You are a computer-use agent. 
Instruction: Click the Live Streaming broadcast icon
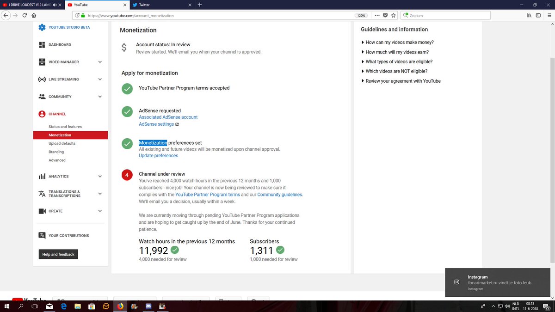(42, 80)
